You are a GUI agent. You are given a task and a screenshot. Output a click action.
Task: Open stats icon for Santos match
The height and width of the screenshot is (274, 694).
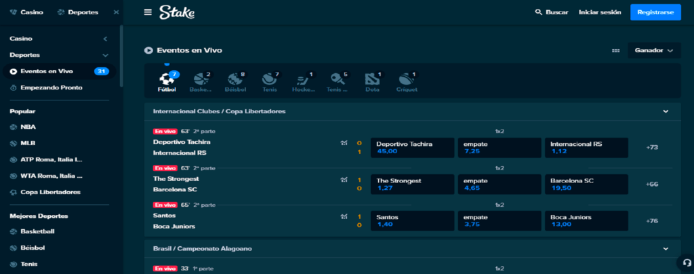pyautogui.click(x=344, y=217)
